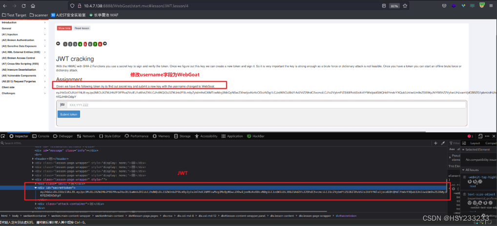
Task: Click Search HTML field
Action: (x=215, y=144)
